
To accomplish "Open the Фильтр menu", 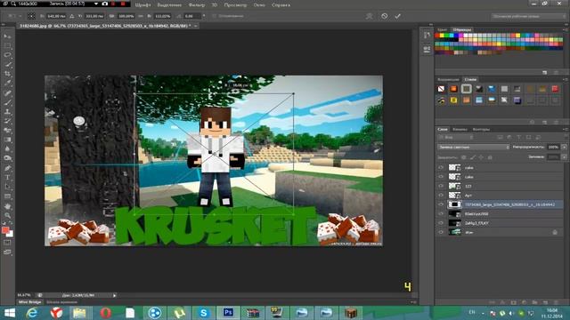I will (197, 5).
